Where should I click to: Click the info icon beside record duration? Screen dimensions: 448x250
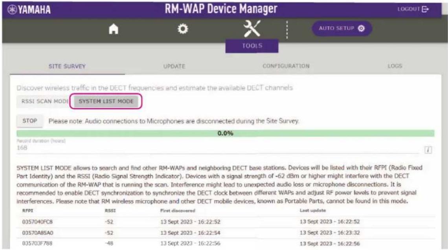[x=428, y=150]
